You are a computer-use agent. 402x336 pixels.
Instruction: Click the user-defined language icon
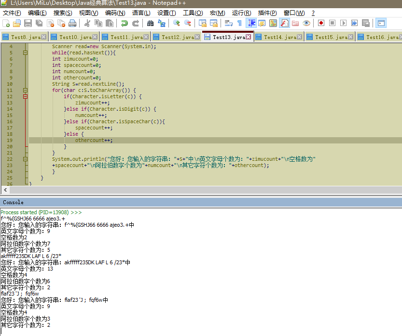(x=262, y=23)
